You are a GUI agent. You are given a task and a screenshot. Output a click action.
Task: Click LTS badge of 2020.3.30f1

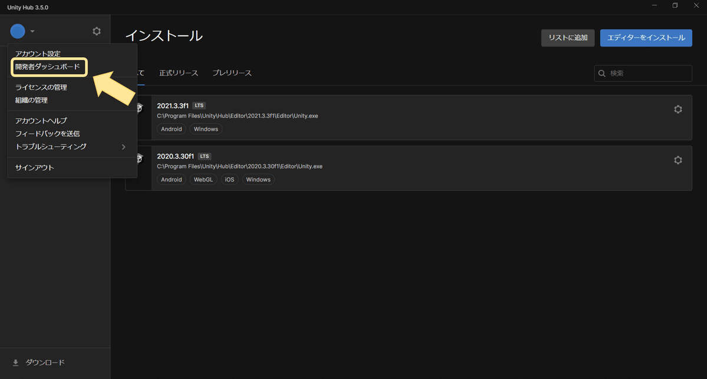coord(204,156)
